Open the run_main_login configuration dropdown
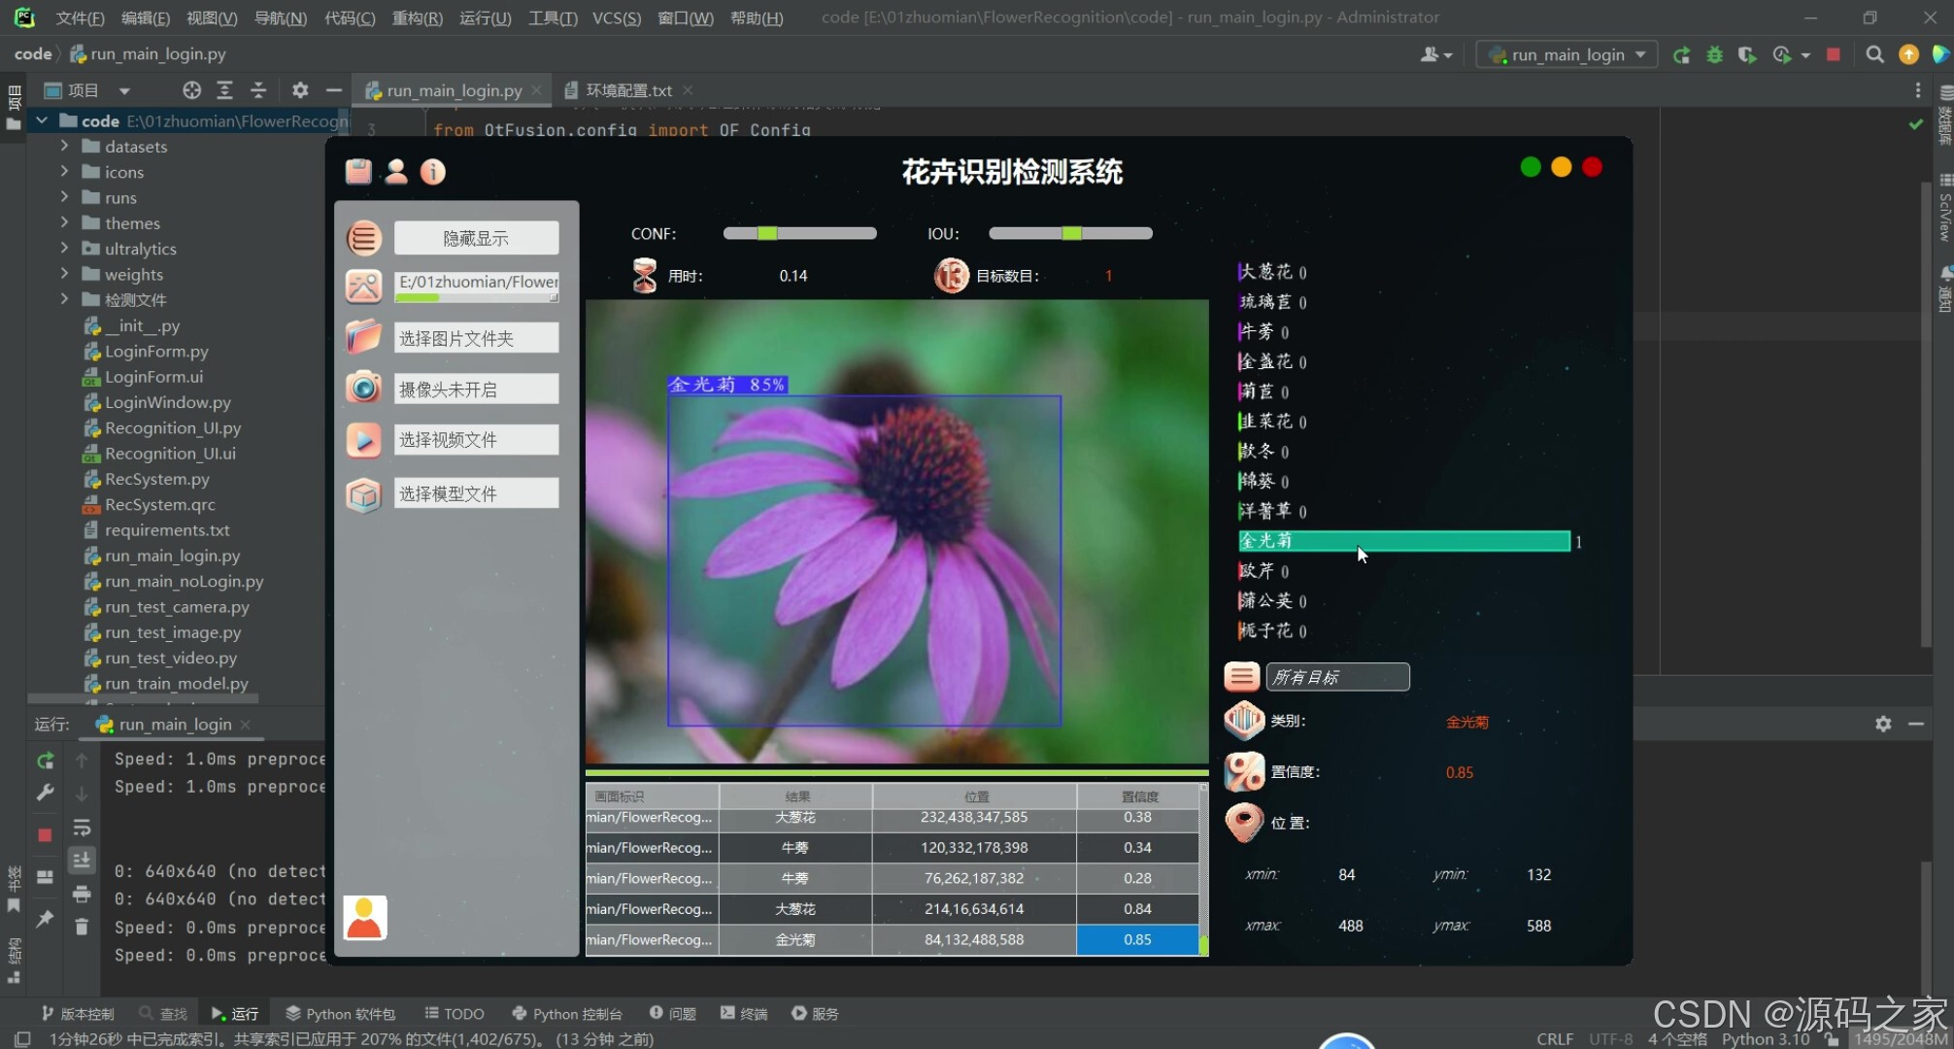The height and width of the screenshot is (1049, 1954). tap(1567, 54)
